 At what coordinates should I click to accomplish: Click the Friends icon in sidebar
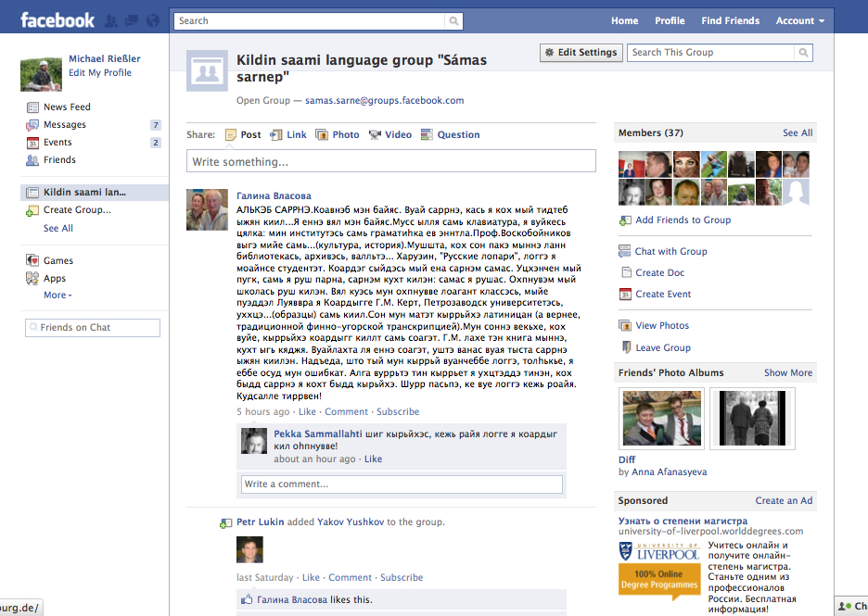tap(32, 160)
